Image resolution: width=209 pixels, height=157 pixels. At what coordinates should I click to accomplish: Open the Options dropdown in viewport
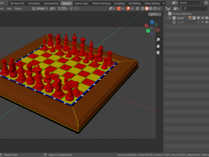coord(155,14)
